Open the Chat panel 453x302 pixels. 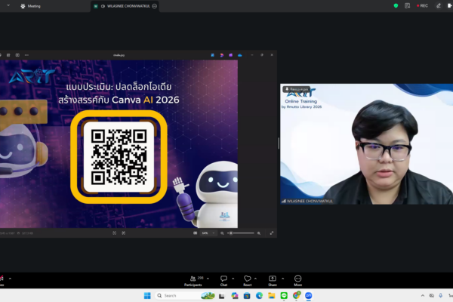[223, 280]
